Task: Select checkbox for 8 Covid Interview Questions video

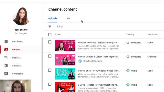Action: point(50,84)
